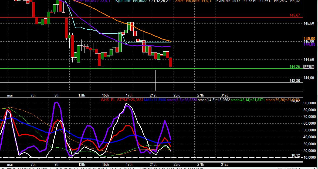Click the 50,0000 stochastic axis value

(x=310, y=130)
